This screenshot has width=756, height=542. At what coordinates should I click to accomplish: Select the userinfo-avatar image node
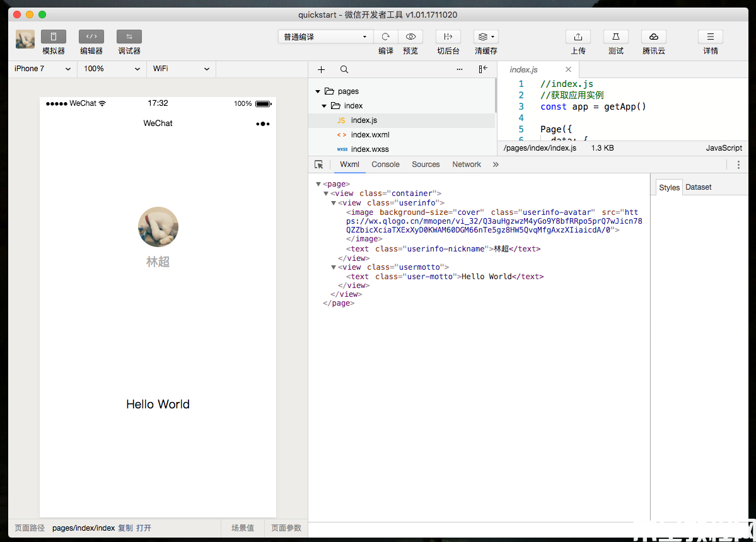pyautogui.click(x=494, y=226)
